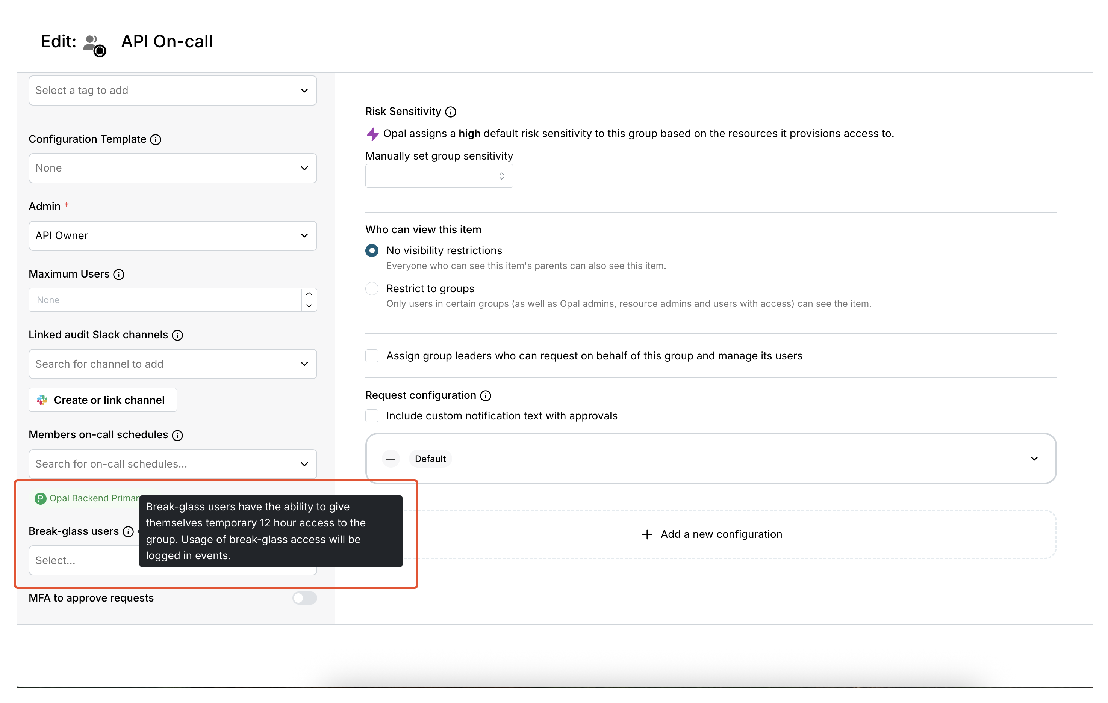Click the Maximum Users info icon
This screenshot has height=703, width=1108.
pos(119,275)
